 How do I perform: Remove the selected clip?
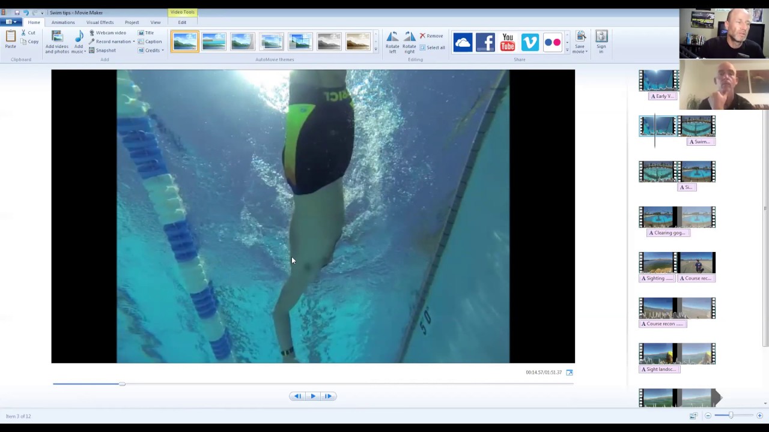[x=431, y=36]
